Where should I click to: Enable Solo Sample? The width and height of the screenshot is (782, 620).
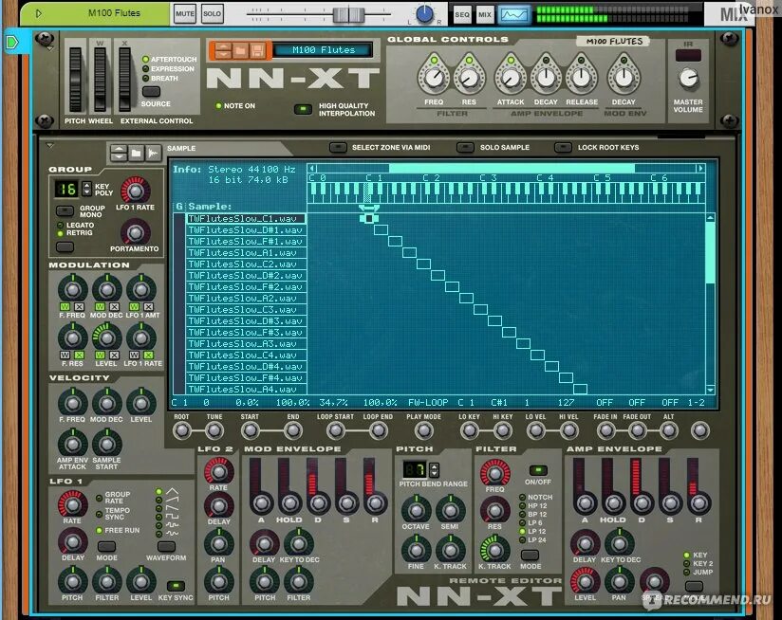[465, 147]
